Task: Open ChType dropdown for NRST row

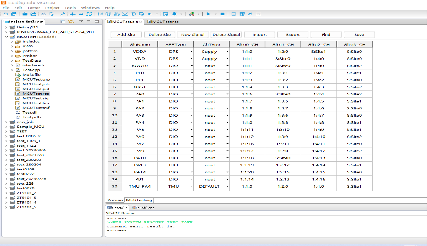Action: (x=227, y=87)
